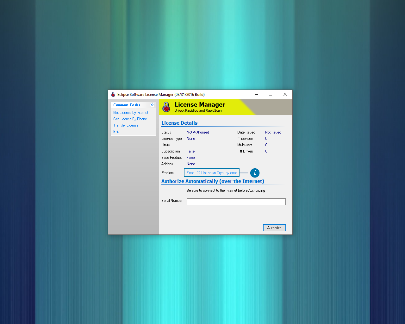Click the padlock License Manager logo

tap(166, 107)
